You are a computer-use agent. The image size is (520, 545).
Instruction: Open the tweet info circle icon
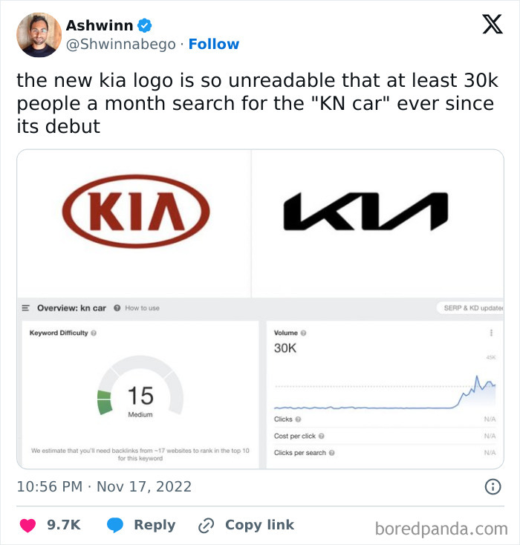tap(492, 487)
